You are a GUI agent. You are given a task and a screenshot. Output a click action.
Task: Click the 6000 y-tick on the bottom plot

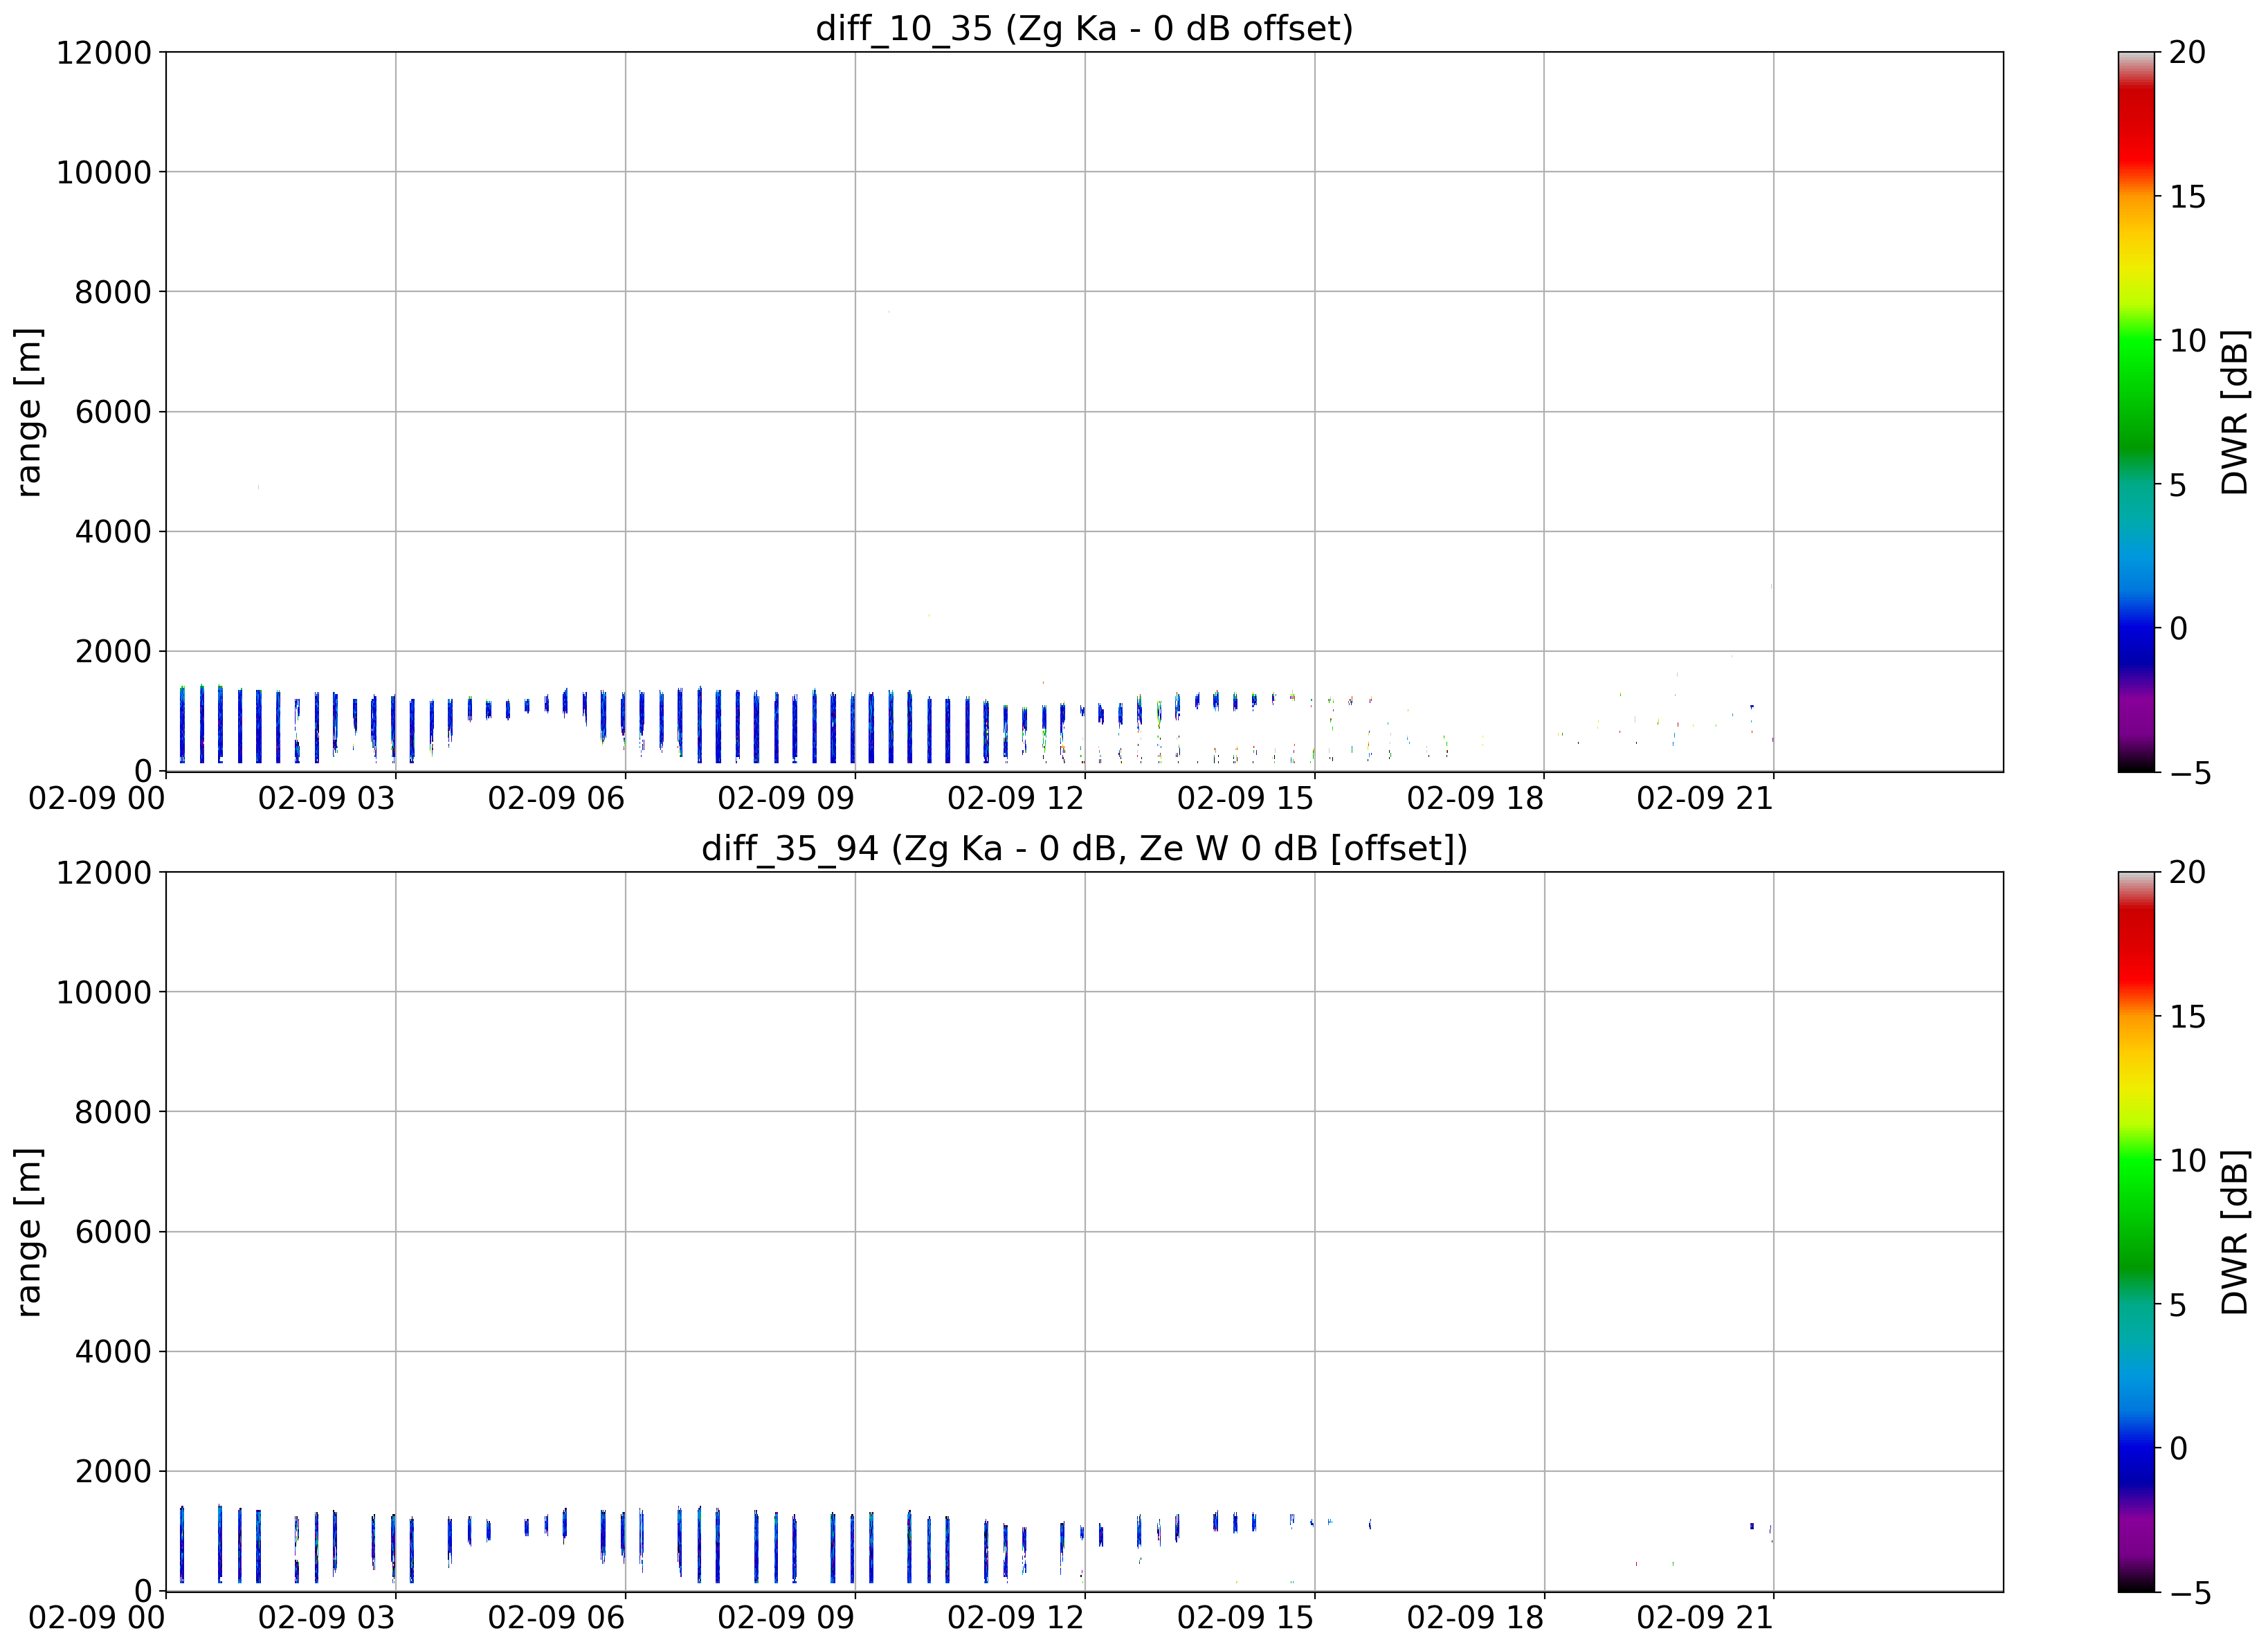click(x=113, y=1231)
